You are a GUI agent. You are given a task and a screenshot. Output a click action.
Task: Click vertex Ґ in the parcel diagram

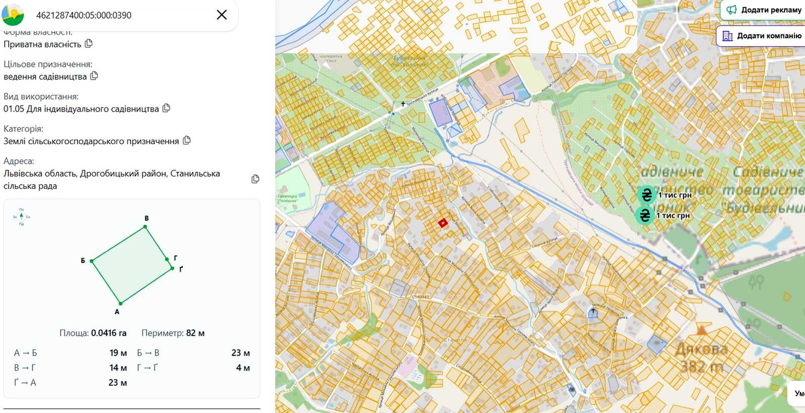[173, 268]
